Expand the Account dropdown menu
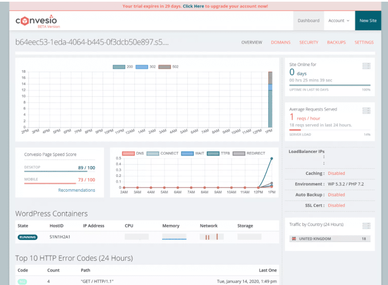This screenshot has width=388, height=285. pos(339,21)
